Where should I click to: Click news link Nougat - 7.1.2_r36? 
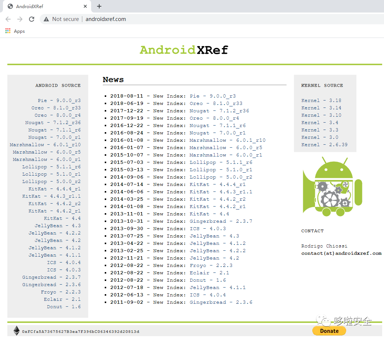tap(219, 111)
